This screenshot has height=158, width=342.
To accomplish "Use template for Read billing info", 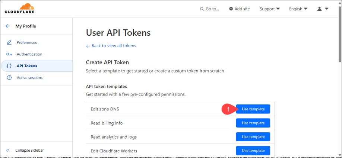I will coord(253,123).
